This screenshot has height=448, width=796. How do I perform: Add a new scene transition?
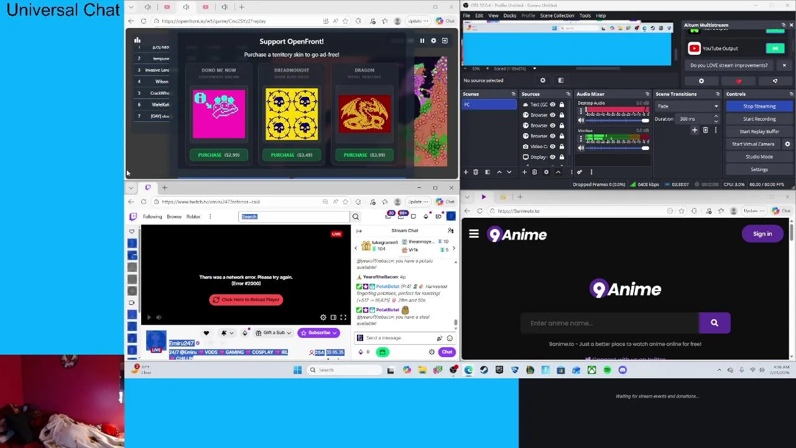695,131
